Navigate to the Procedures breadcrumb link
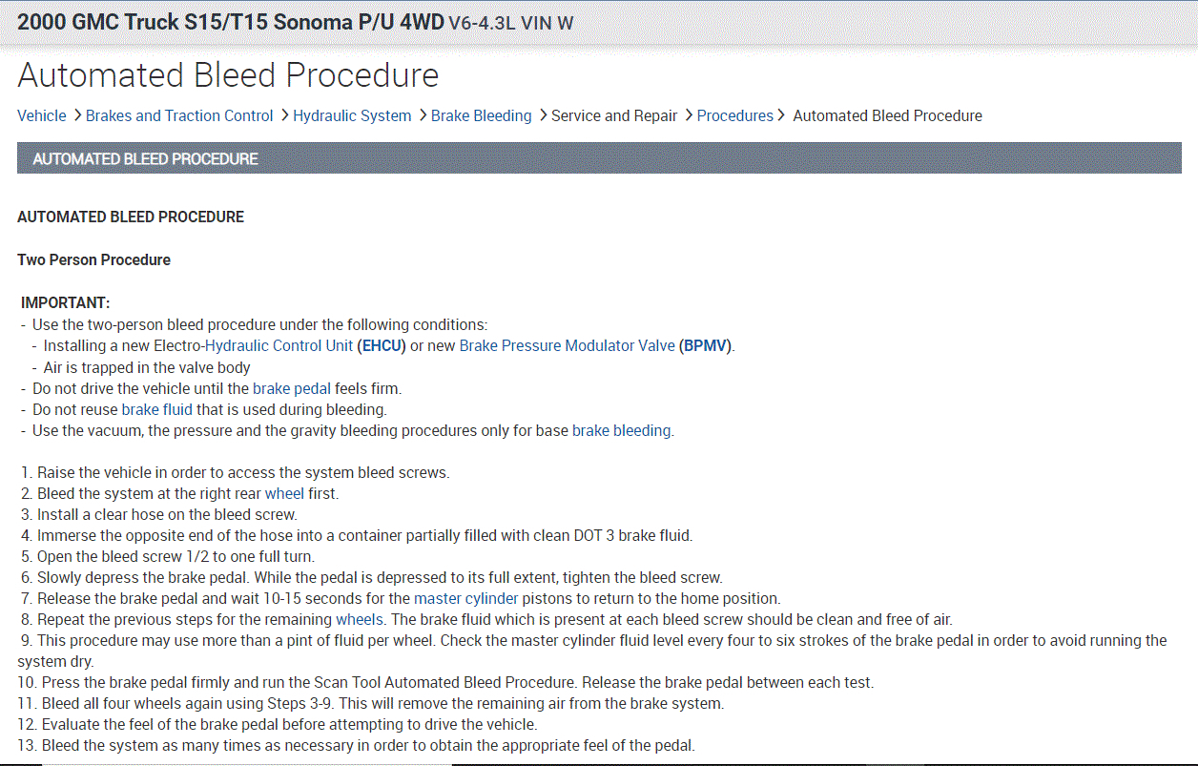Screen dimensions: 1198x766 pyautogui.click(x=734, y=116)
